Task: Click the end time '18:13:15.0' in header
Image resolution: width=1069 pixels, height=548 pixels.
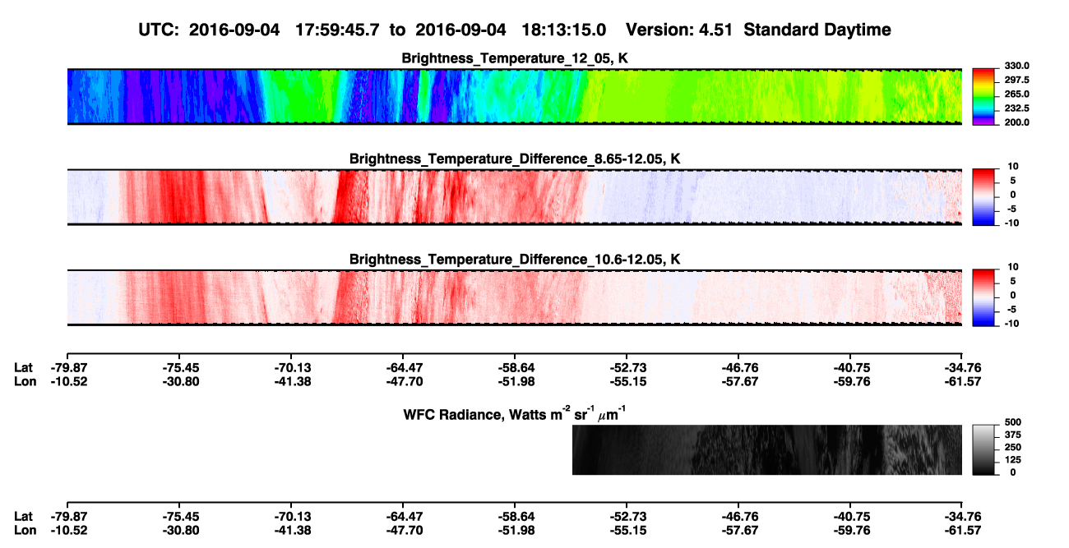Action: (564, 30)
